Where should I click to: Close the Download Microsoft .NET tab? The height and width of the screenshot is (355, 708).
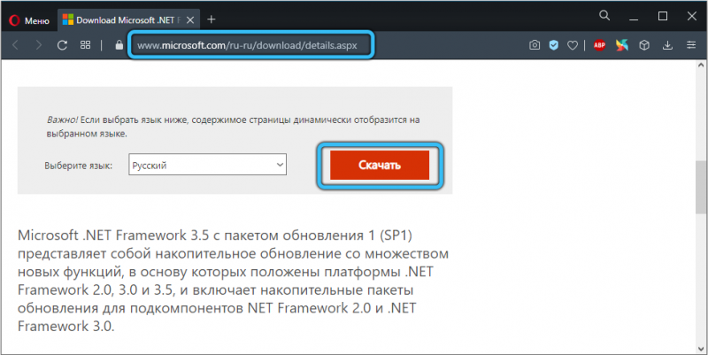click(190, 19)
